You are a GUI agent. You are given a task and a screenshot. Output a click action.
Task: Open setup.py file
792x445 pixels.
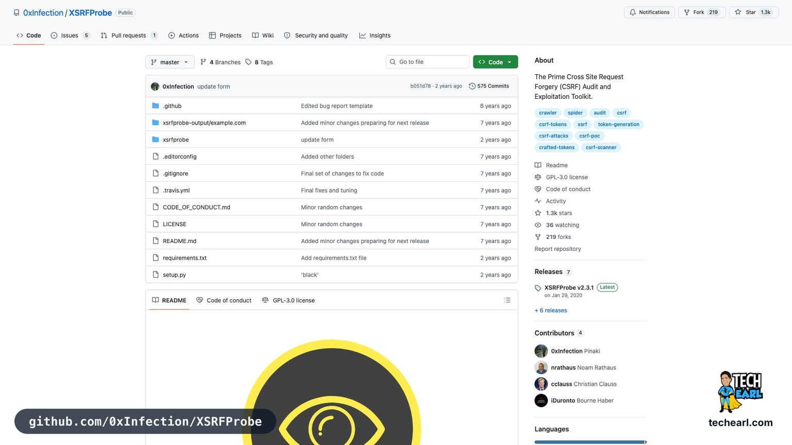coord(174,275)
